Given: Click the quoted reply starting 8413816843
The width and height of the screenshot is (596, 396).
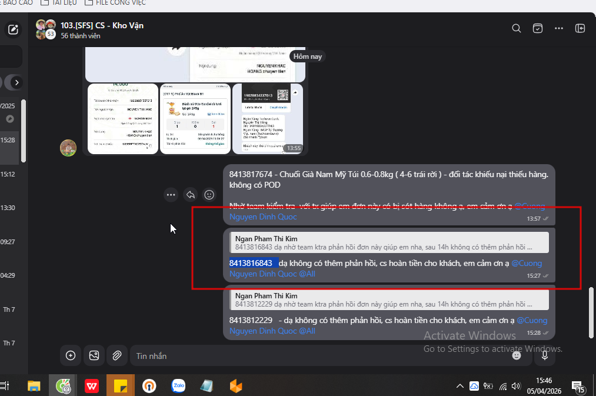Looking at the screenshot, I should (389, 242).
